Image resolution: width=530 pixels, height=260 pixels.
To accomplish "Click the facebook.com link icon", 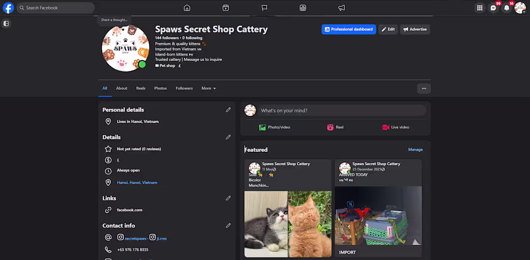I will (x=108, y=210).
